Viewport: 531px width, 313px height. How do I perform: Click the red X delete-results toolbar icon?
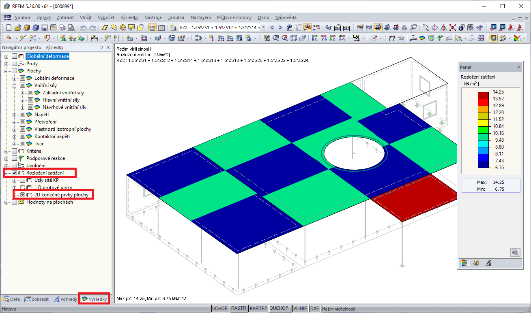[x=452, y=28]
